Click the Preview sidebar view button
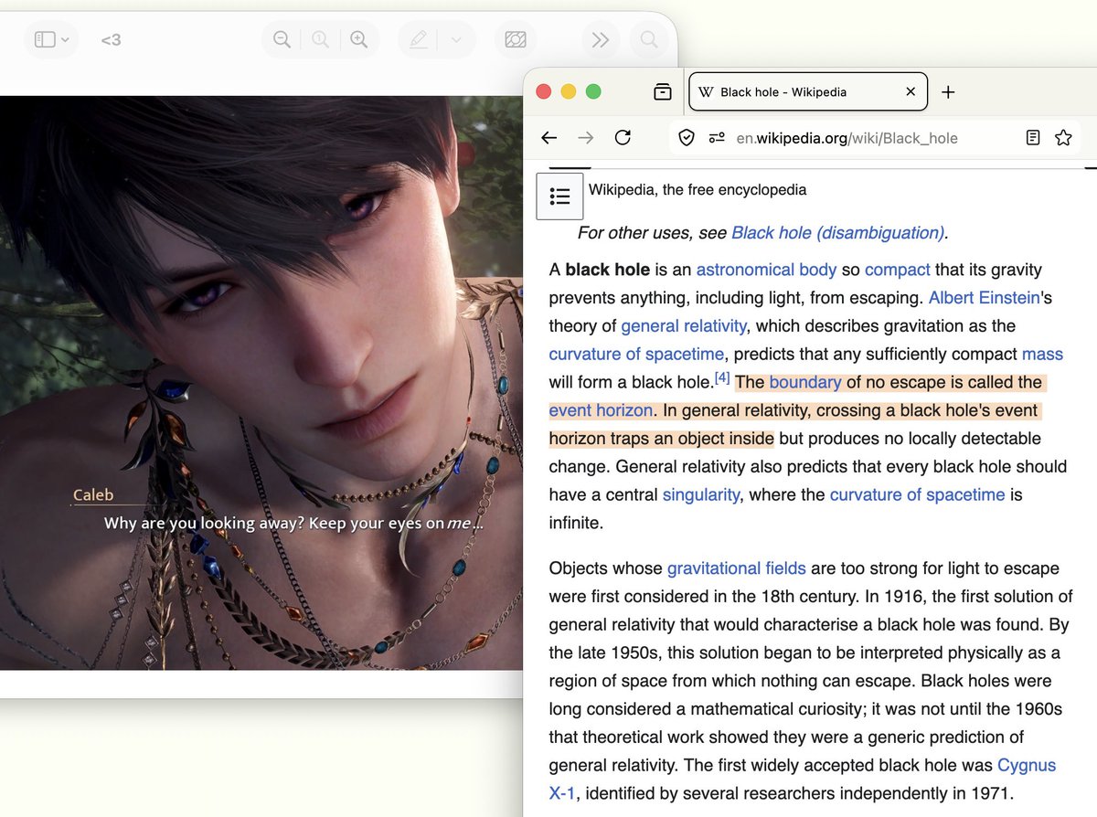 click(45, 39)
